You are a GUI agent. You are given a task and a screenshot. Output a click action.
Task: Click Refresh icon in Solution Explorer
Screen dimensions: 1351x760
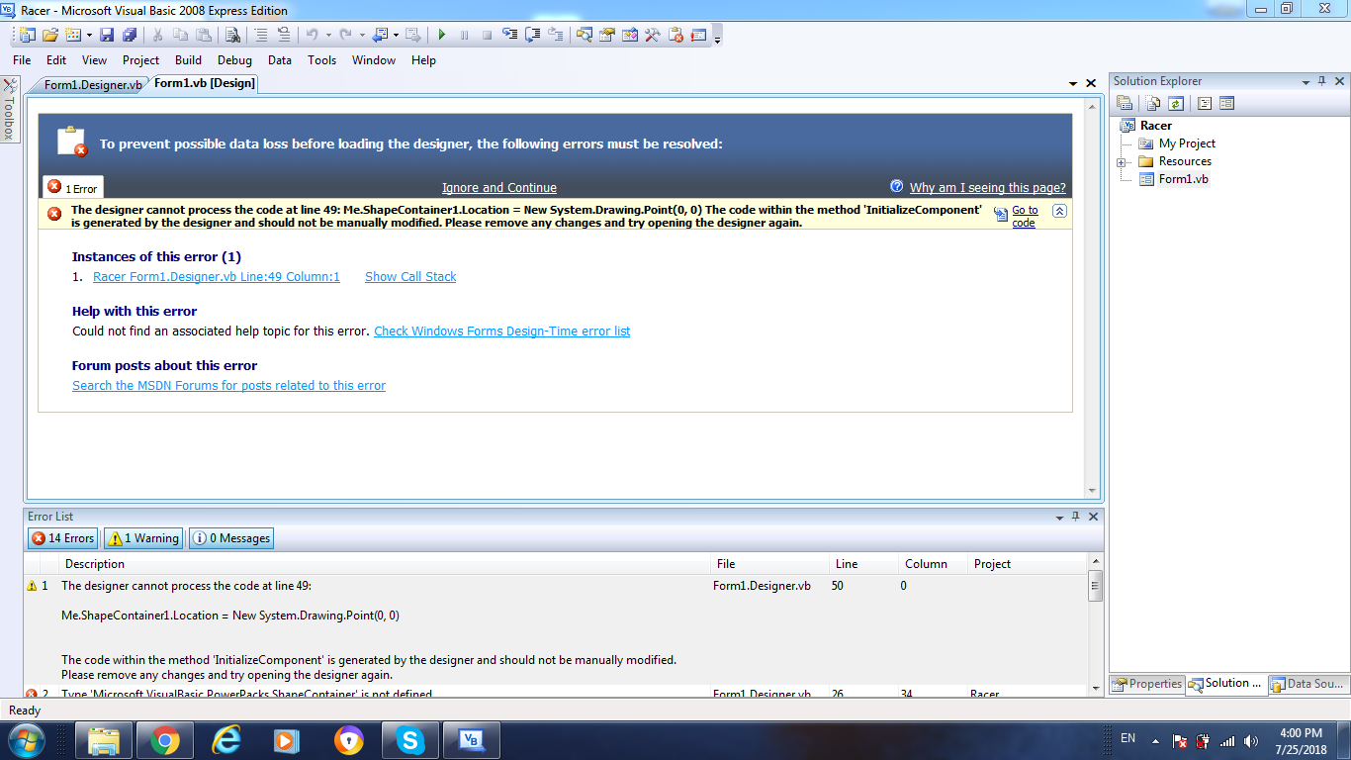tap(1176, 103)
